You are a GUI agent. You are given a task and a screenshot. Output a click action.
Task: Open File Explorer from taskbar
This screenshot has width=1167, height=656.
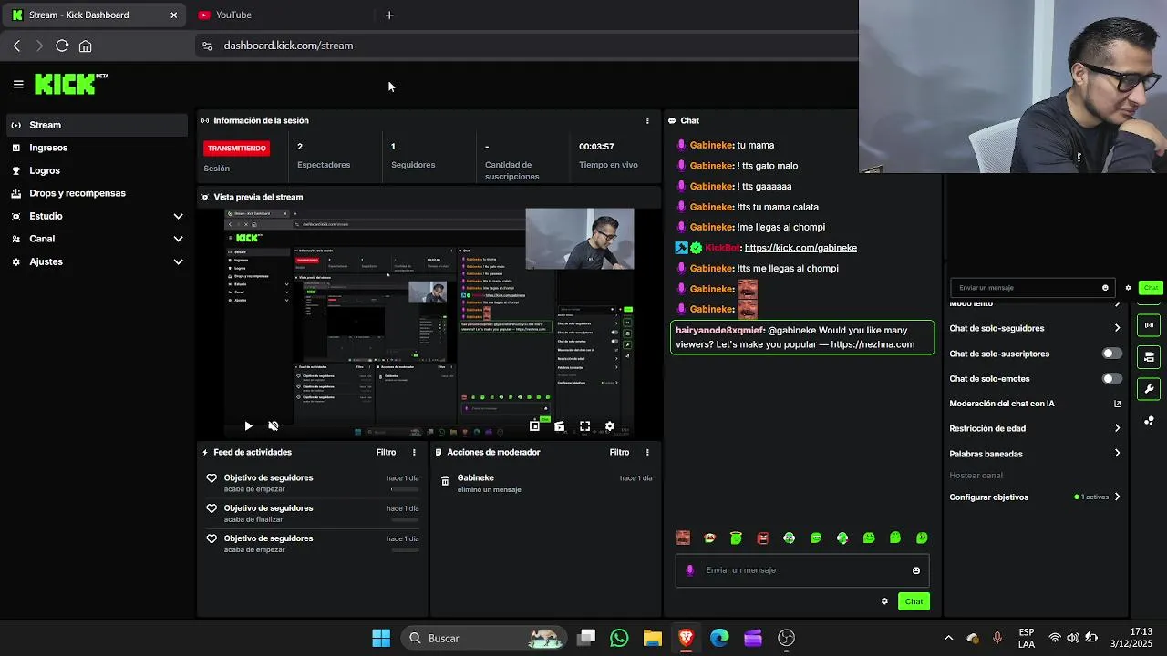pos(652,638)
